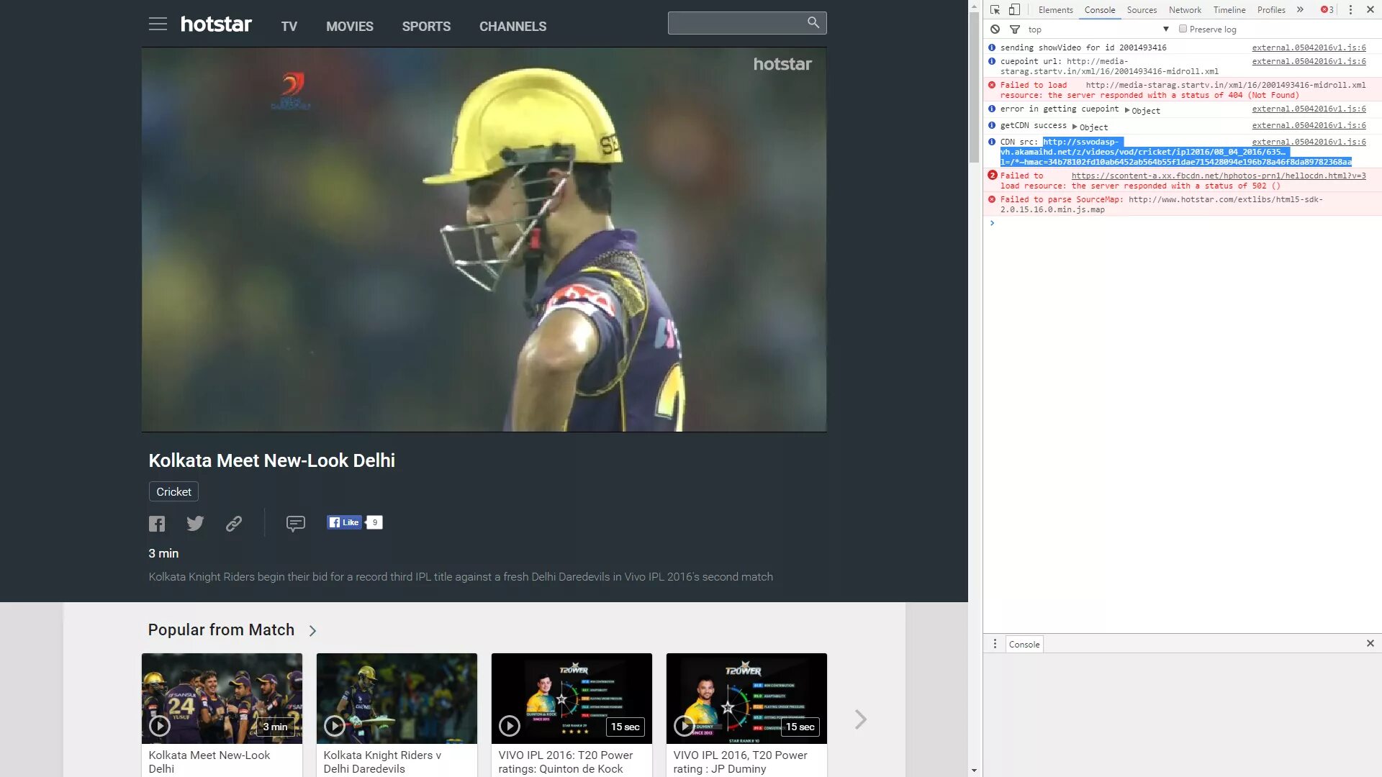Click the Facebook share icon

pos(157,524)
